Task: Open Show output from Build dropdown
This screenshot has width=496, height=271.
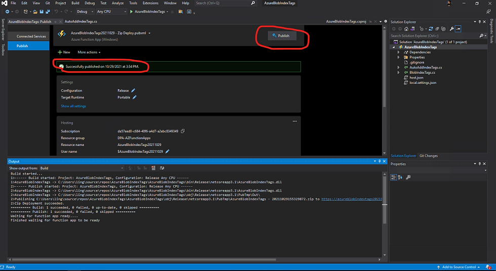Action: (x=81, y=168)
